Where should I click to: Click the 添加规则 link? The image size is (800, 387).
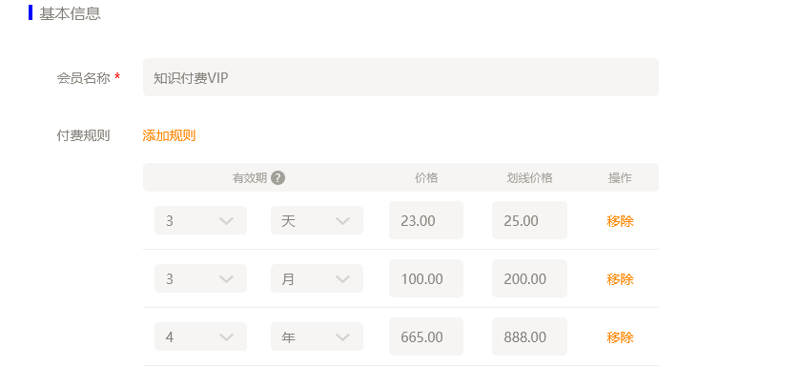169,135
